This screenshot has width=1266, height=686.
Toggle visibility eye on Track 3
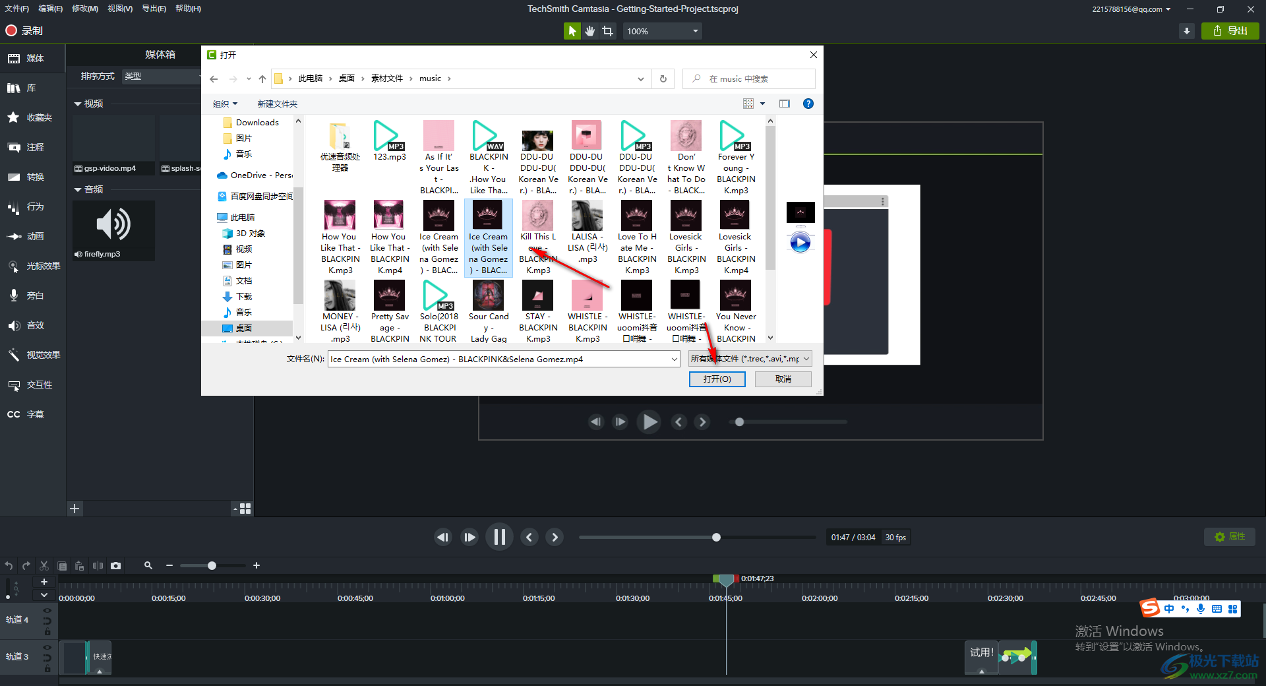pos(47,648)
